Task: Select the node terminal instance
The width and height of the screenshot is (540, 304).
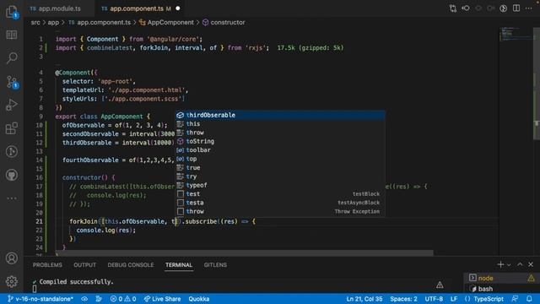Action: [502, 278]
